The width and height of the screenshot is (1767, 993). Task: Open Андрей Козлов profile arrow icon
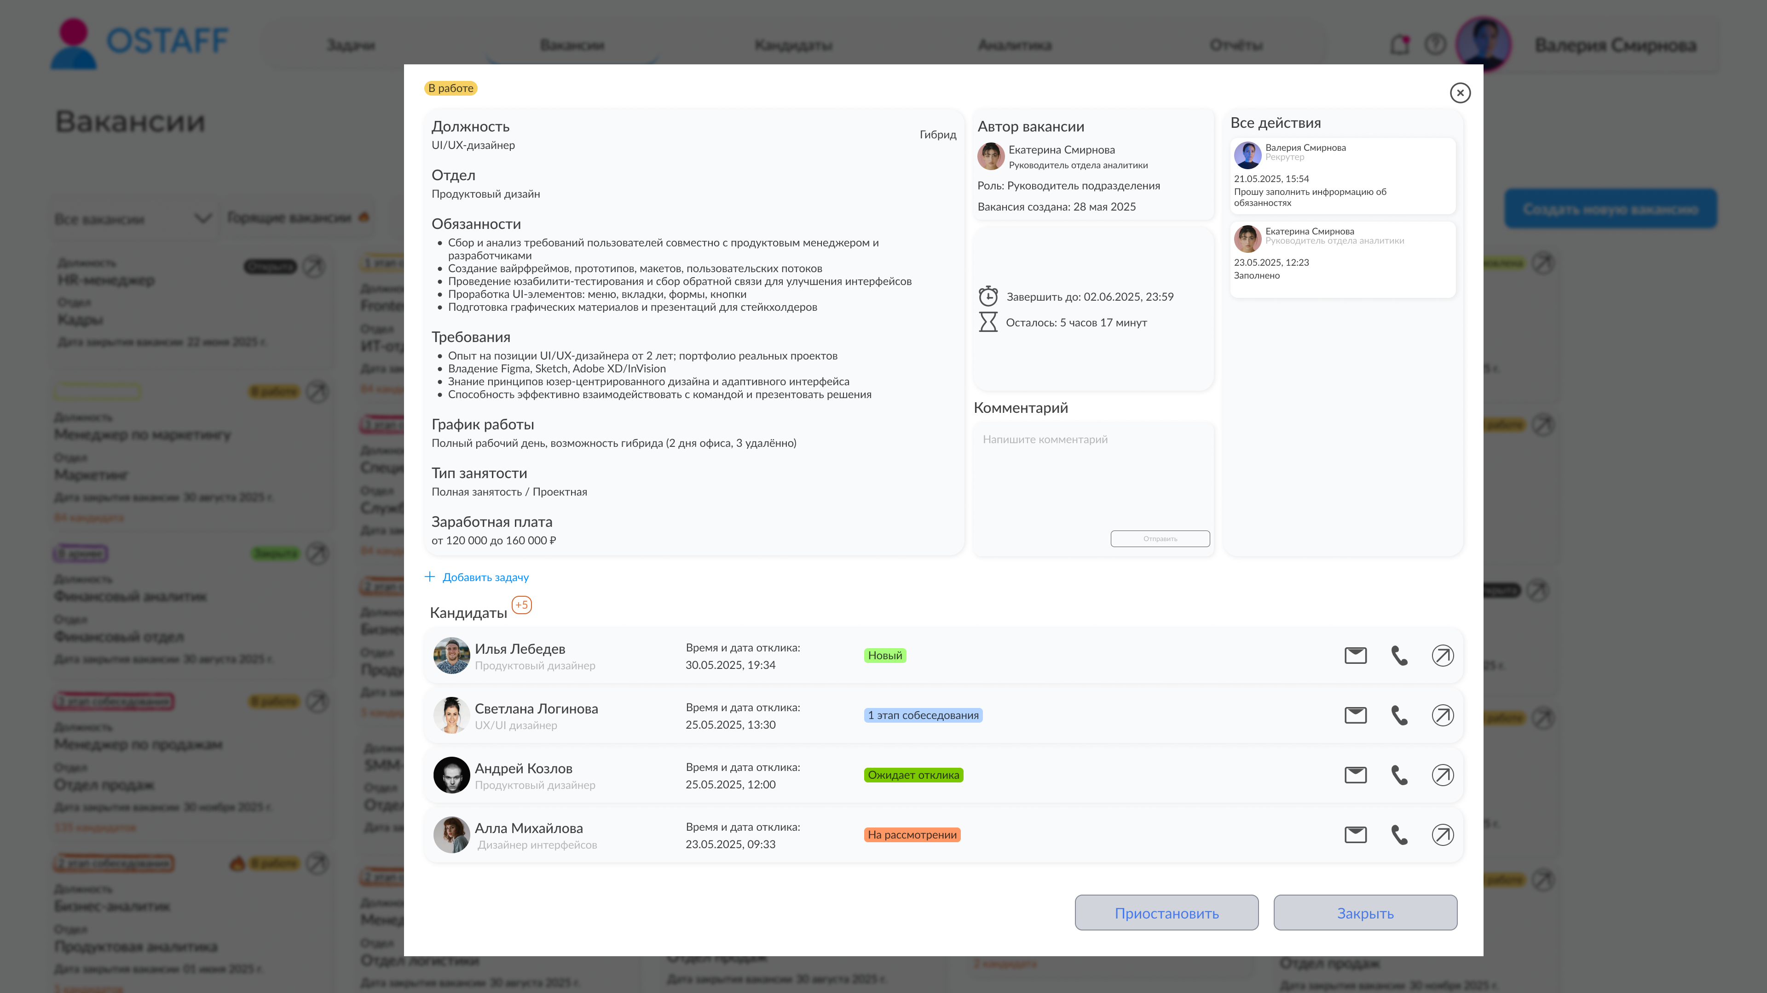click(x=1443, y=775)
